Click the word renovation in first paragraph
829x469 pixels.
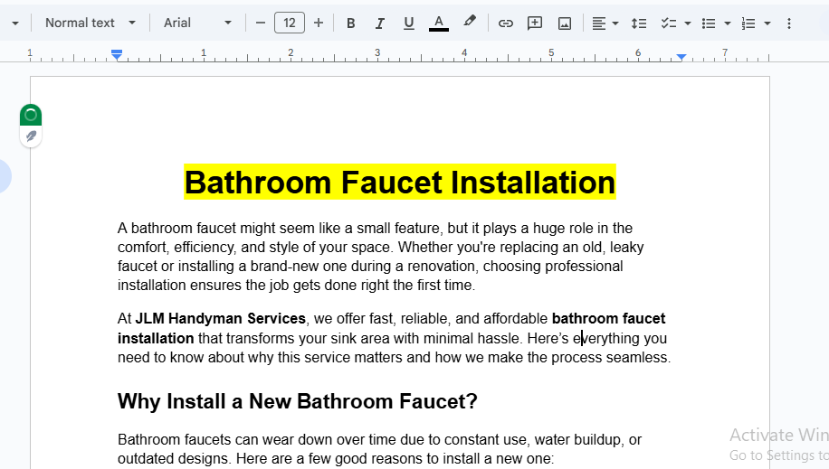(x=441, y=266)
